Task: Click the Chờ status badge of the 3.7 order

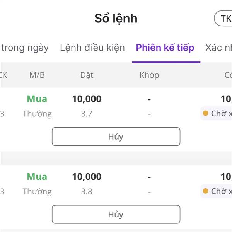Action: (x=217, y=114)
